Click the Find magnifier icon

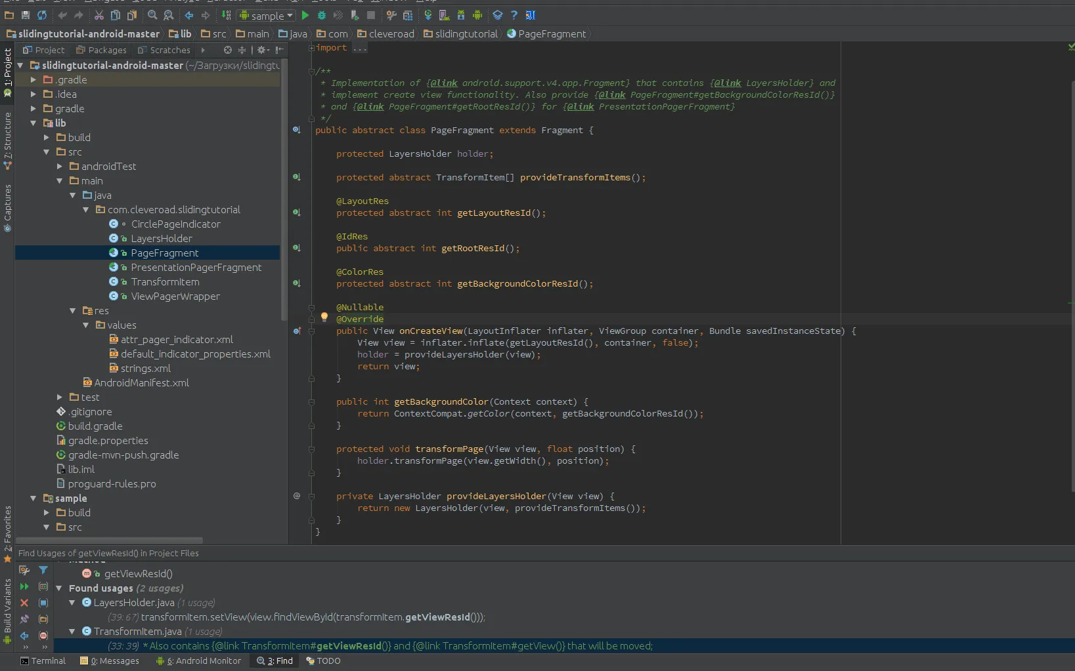pos(152,15)
